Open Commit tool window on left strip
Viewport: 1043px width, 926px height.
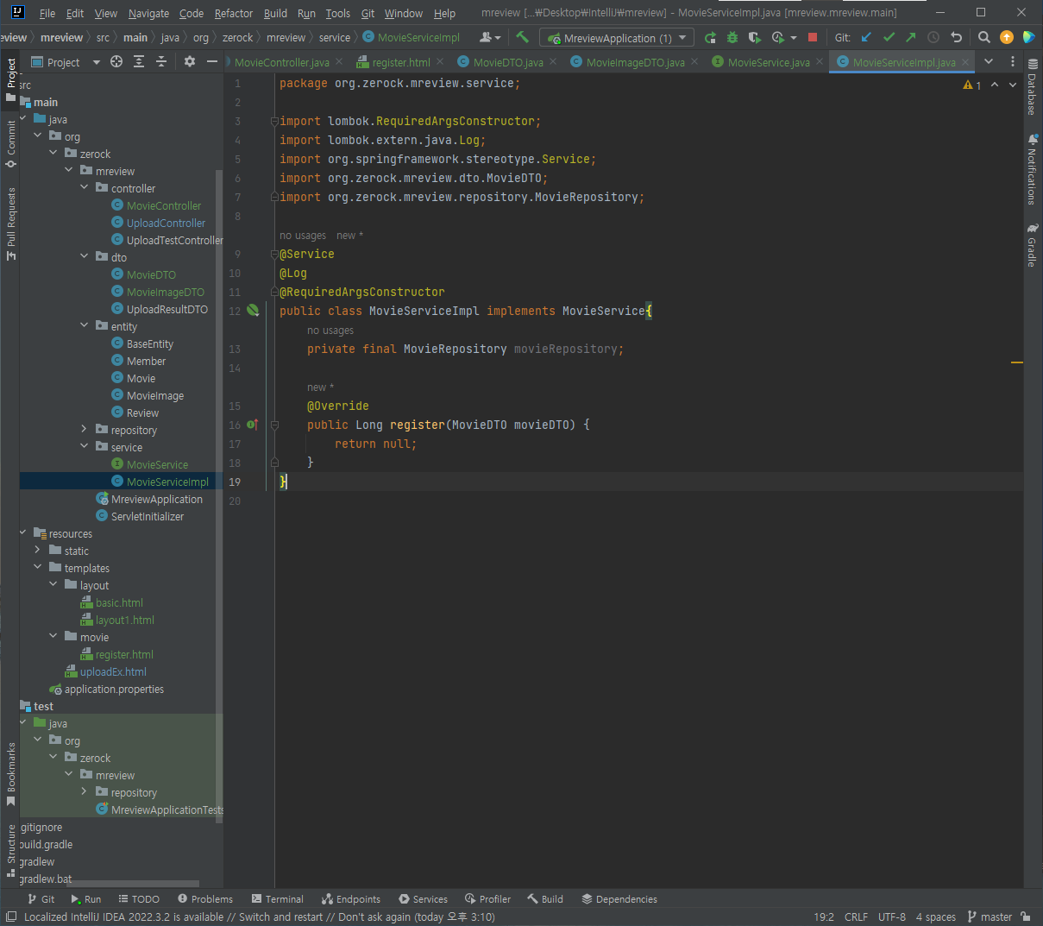tap(10, 143)
